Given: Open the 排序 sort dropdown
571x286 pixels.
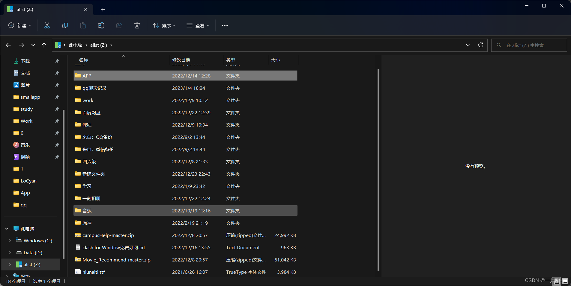Looking at the screenshot, I should (x=164, y=25).
